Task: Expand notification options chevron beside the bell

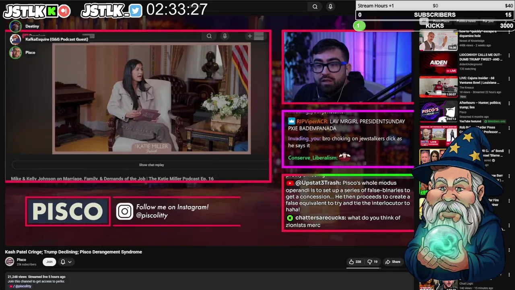Action: coord(70,262)
